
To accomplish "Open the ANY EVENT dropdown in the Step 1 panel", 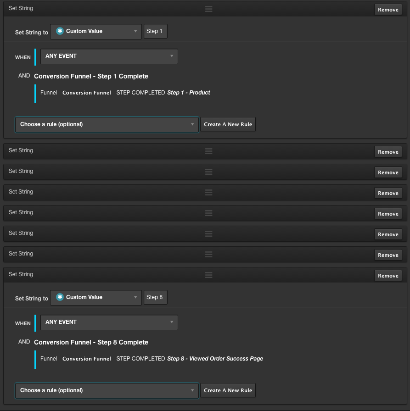I will pyautogui.click(x=109, y=56).
